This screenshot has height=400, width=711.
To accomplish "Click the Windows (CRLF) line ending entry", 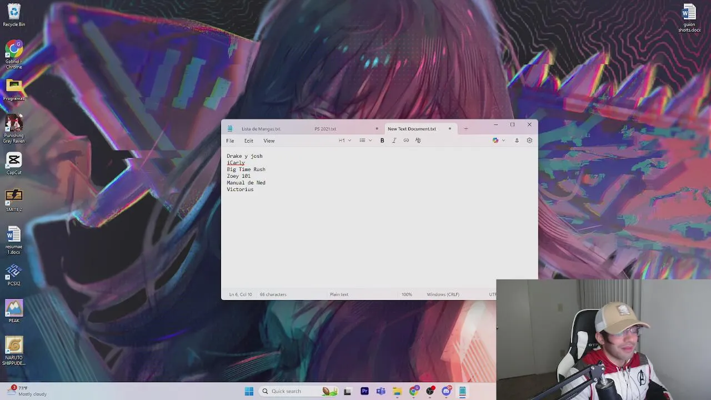I will pyautogui.click(x=443, y=294).
